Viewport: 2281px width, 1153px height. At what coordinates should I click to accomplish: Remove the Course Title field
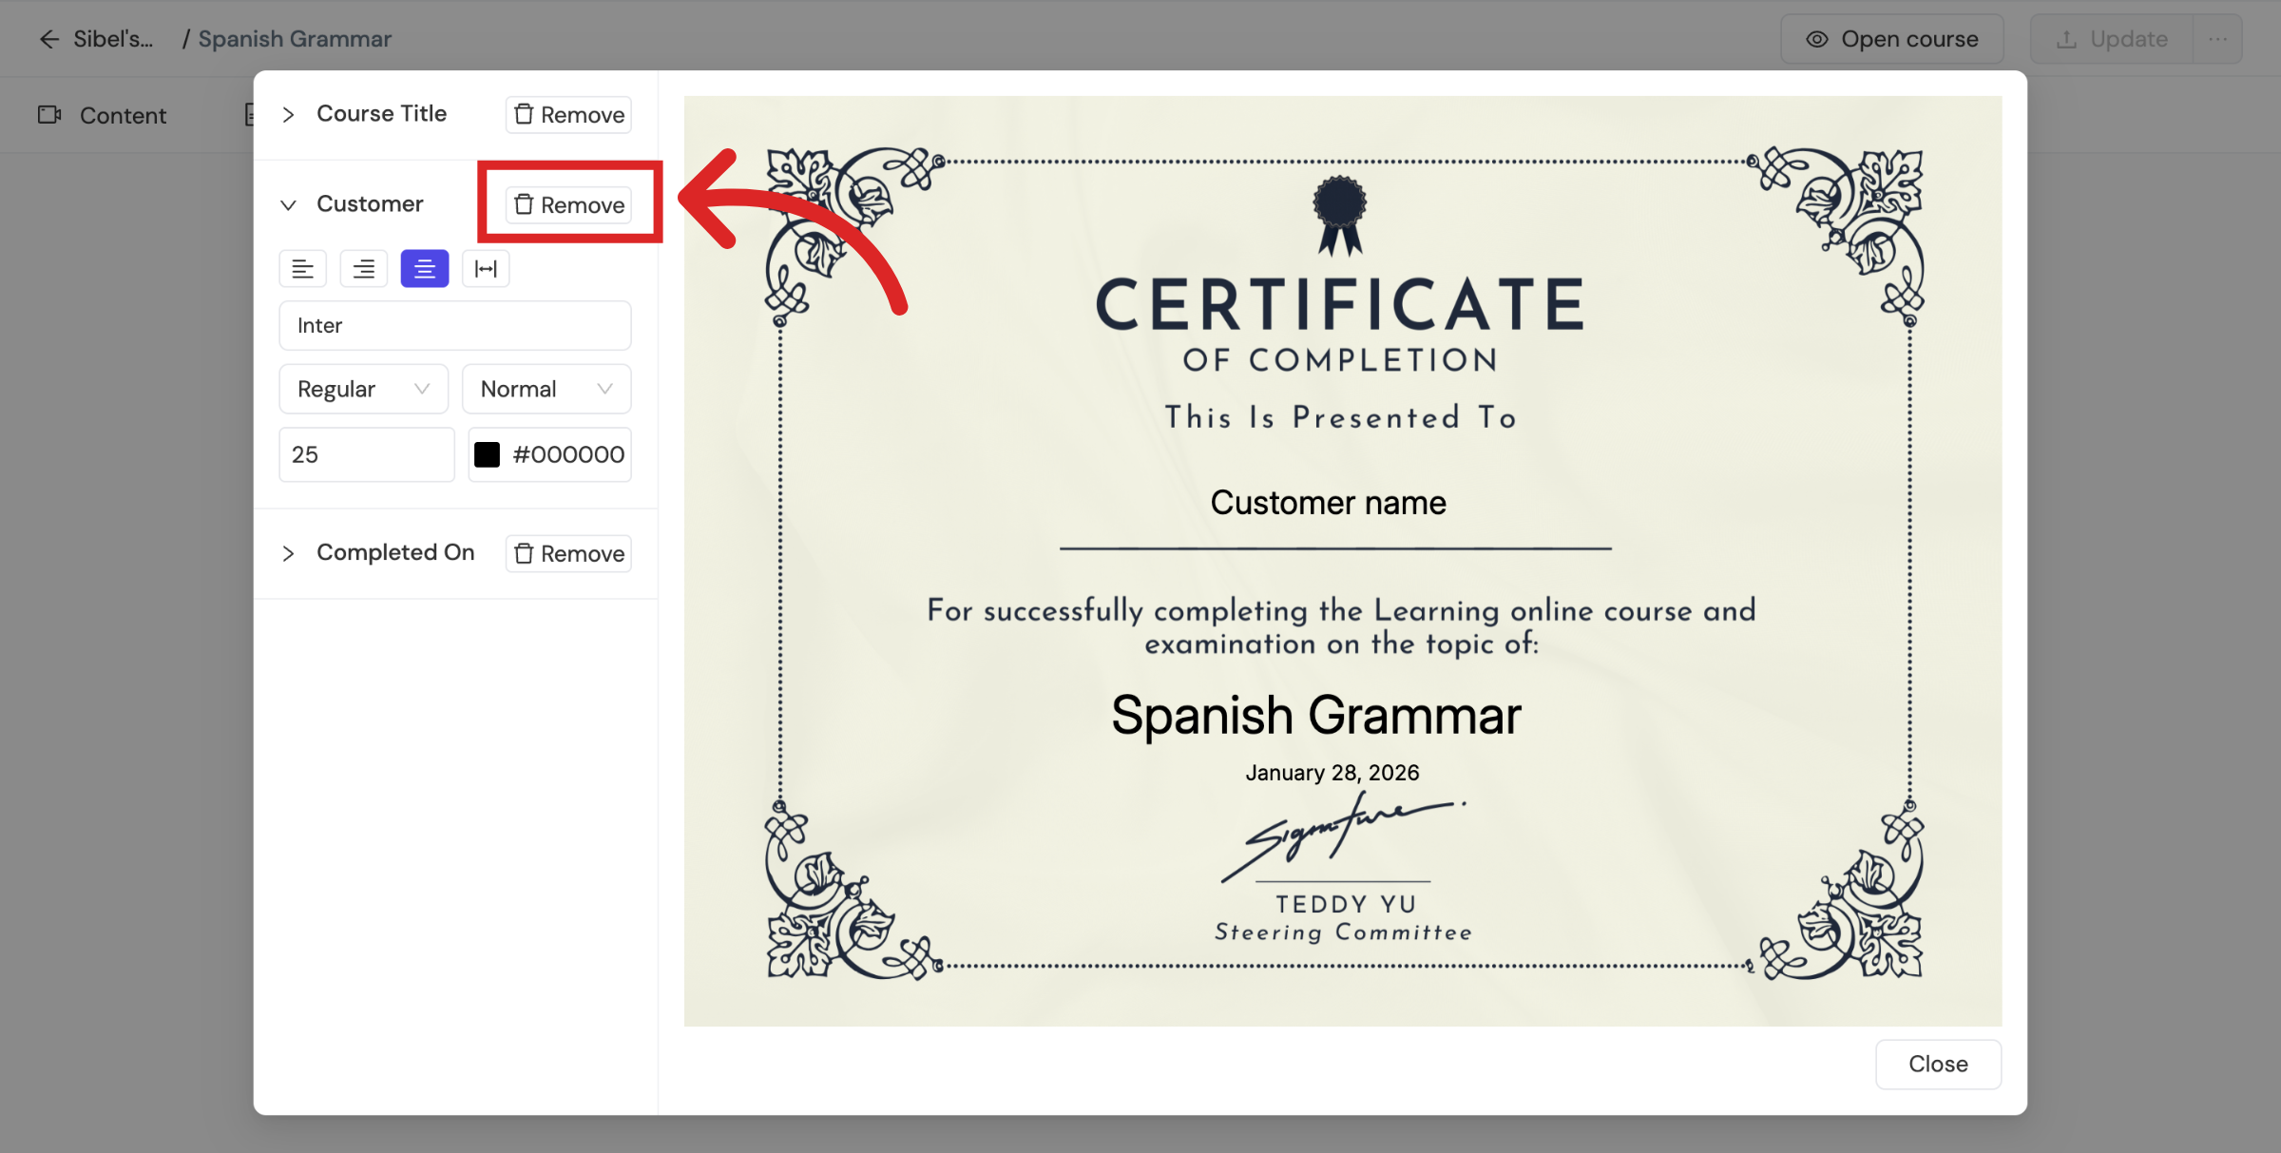pos(568,115)
